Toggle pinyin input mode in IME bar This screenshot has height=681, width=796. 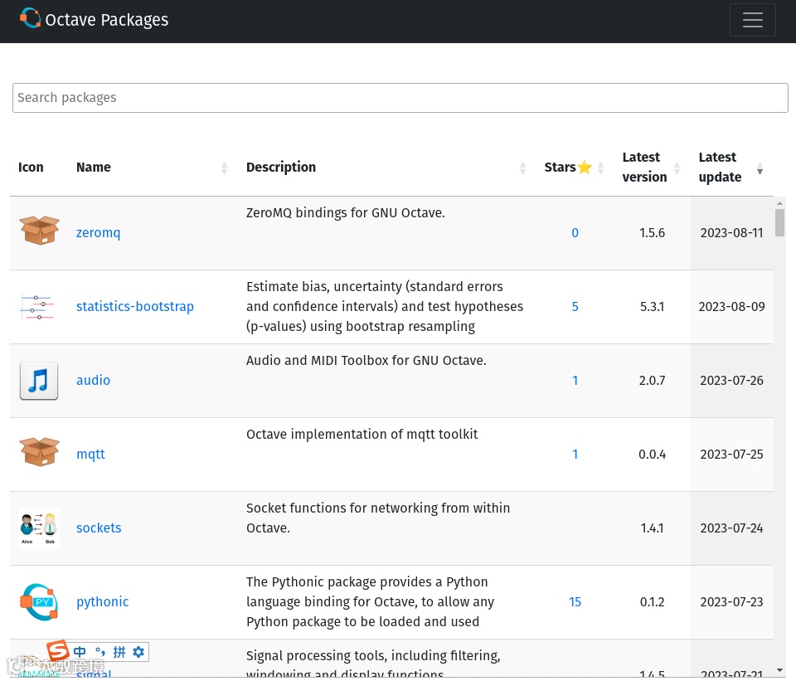point(119,652)
